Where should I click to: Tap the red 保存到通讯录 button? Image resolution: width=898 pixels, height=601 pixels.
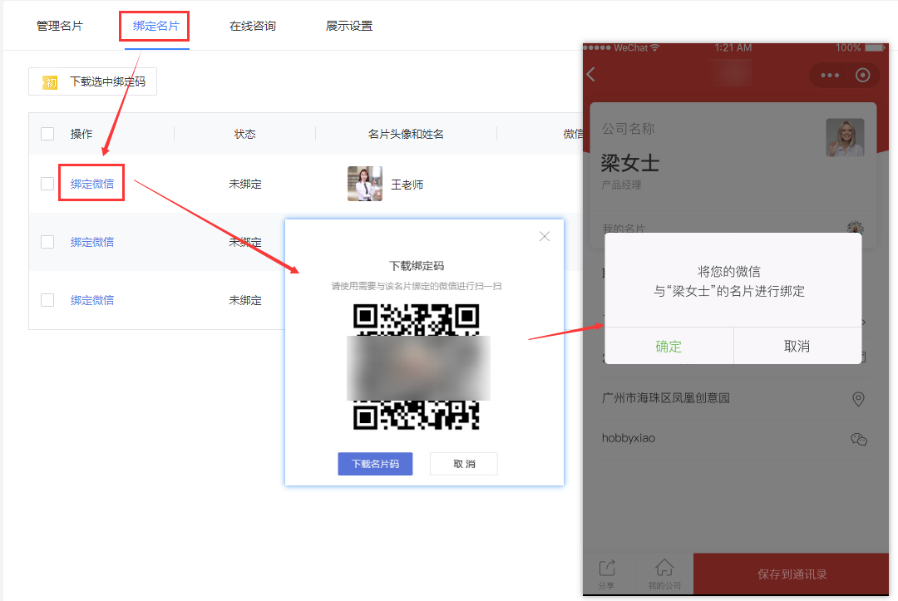coord(792,574)
